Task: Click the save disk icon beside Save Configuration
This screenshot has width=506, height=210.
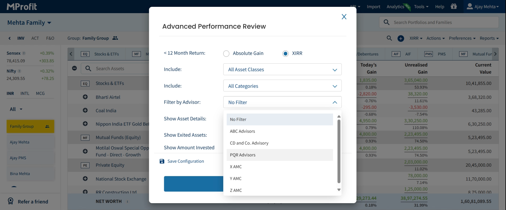Action: 162,161
